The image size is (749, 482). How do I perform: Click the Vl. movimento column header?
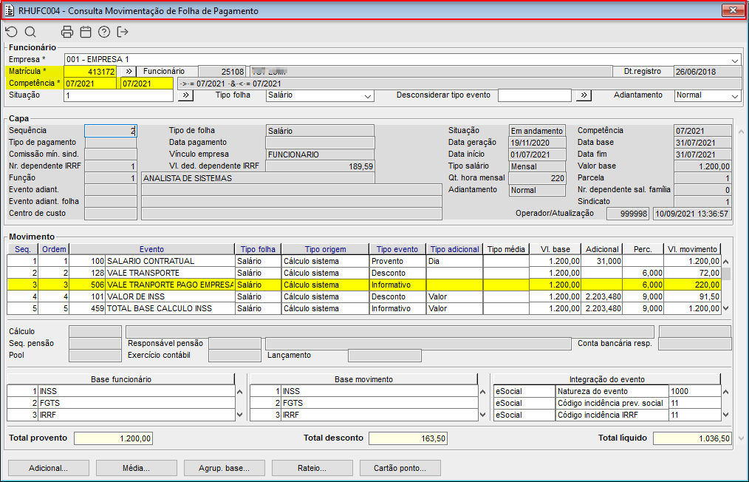click(x=691, y=250)
